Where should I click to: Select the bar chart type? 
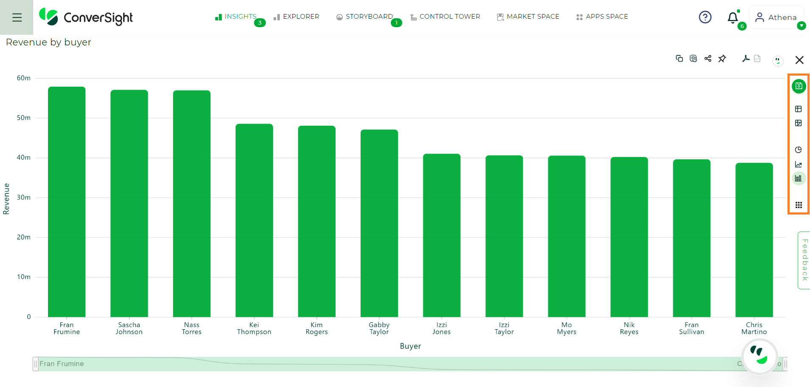coord(799,178)
